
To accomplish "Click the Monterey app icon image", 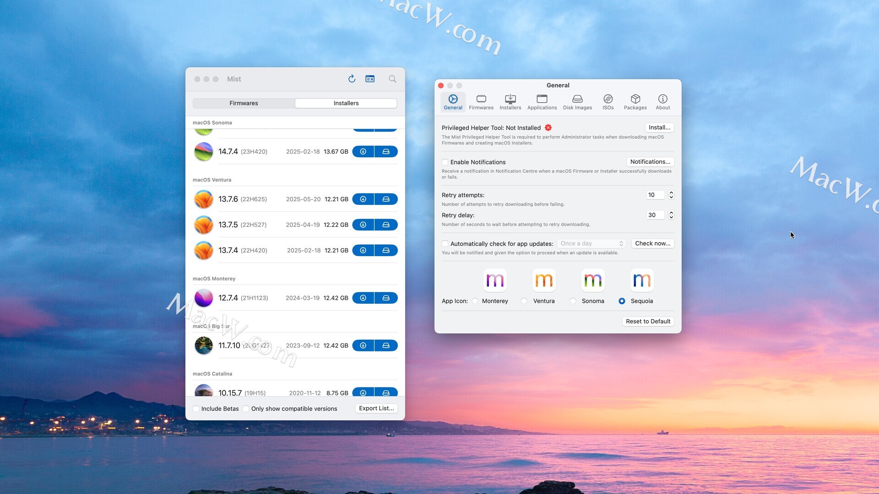I will pyautogui.click(x=495, y=280).
